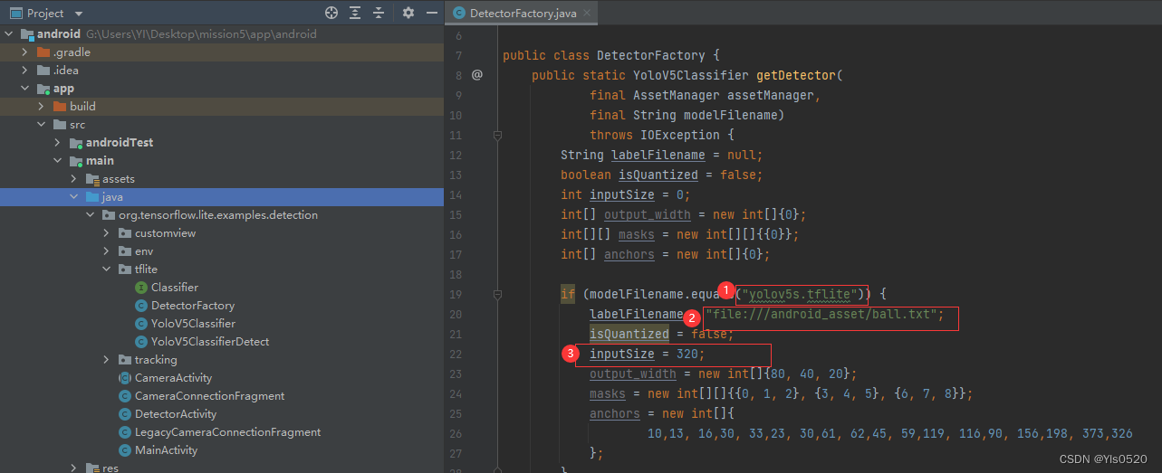1162x473 pixels.
Task: Select the java folder row in tree
Action: coord(222,197)
